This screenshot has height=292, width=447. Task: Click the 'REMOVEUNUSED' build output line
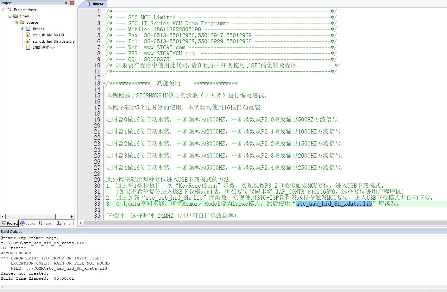click(x=16, y=253)
